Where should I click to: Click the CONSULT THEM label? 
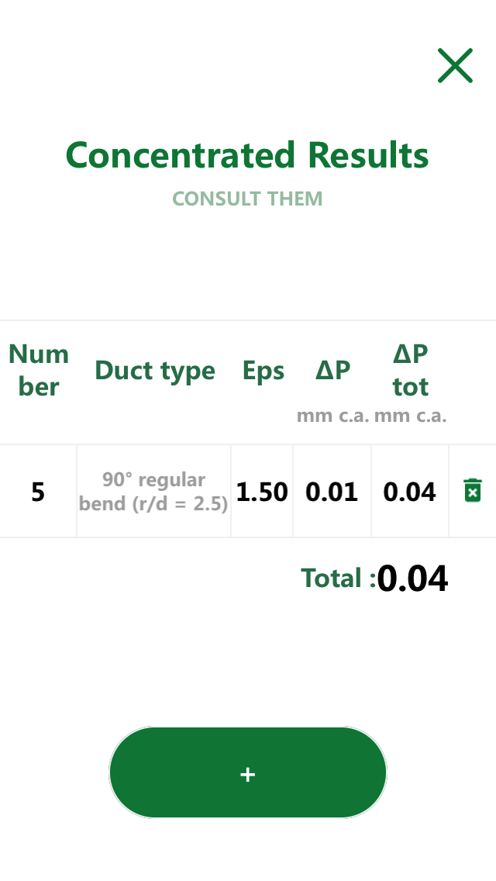[x=247, y=199]
